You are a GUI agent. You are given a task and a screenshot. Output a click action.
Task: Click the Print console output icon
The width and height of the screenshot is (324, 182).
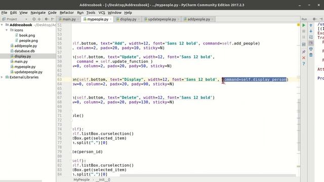pos(311,49)
